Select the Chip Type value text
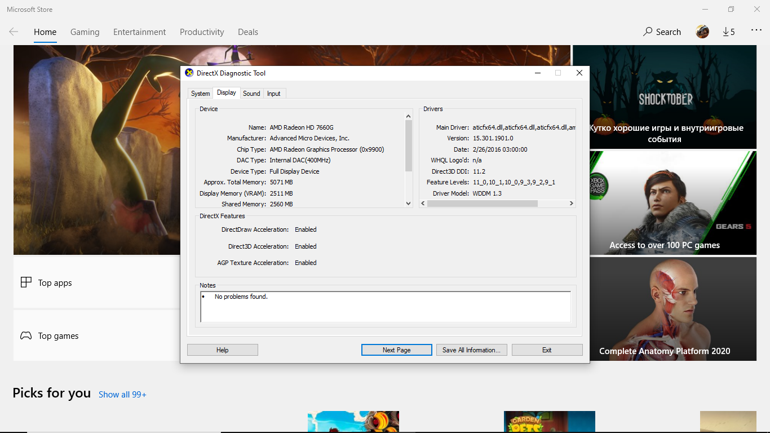 (x=327, y=149)
